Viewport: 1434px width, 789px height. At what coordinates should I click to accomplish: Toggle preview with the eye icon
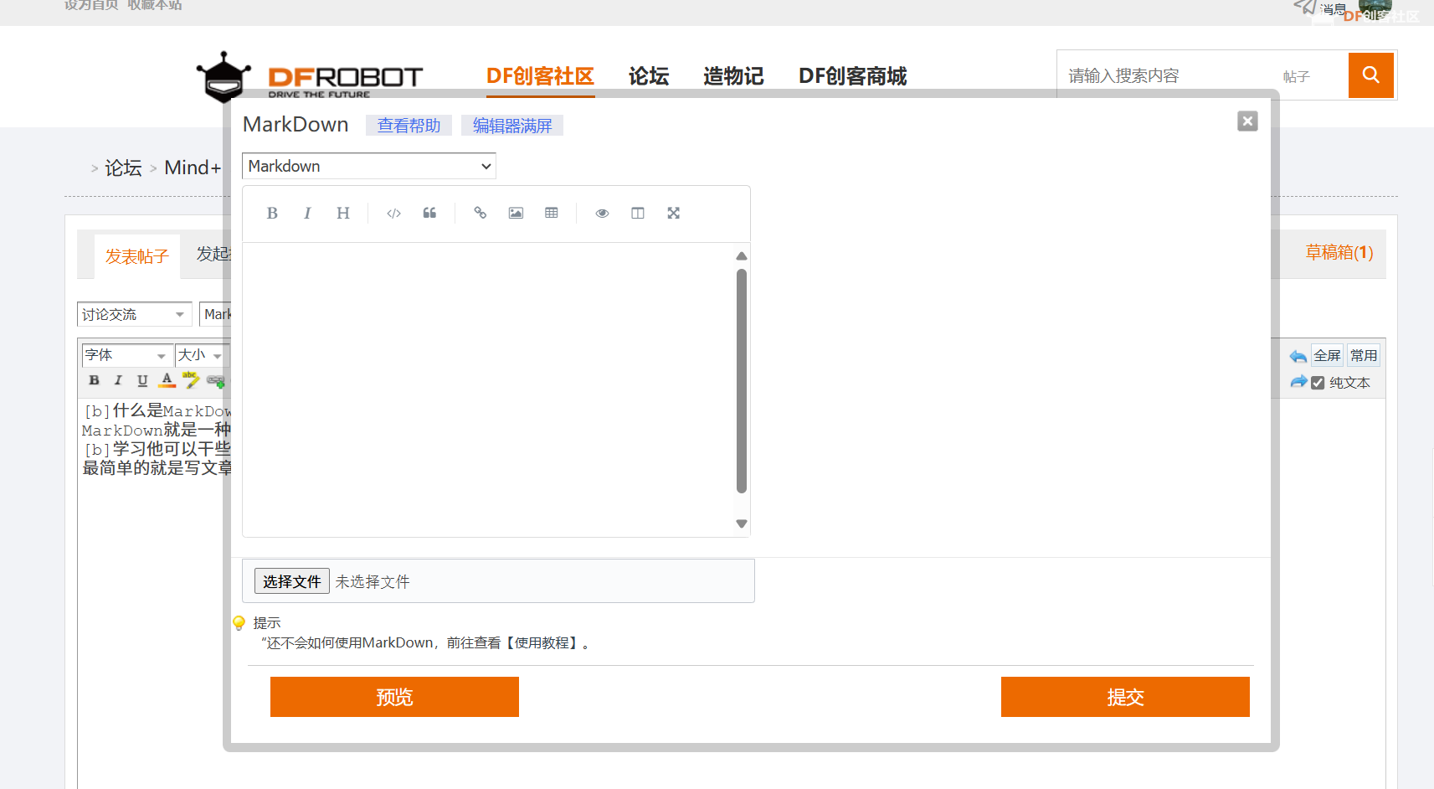602,214
